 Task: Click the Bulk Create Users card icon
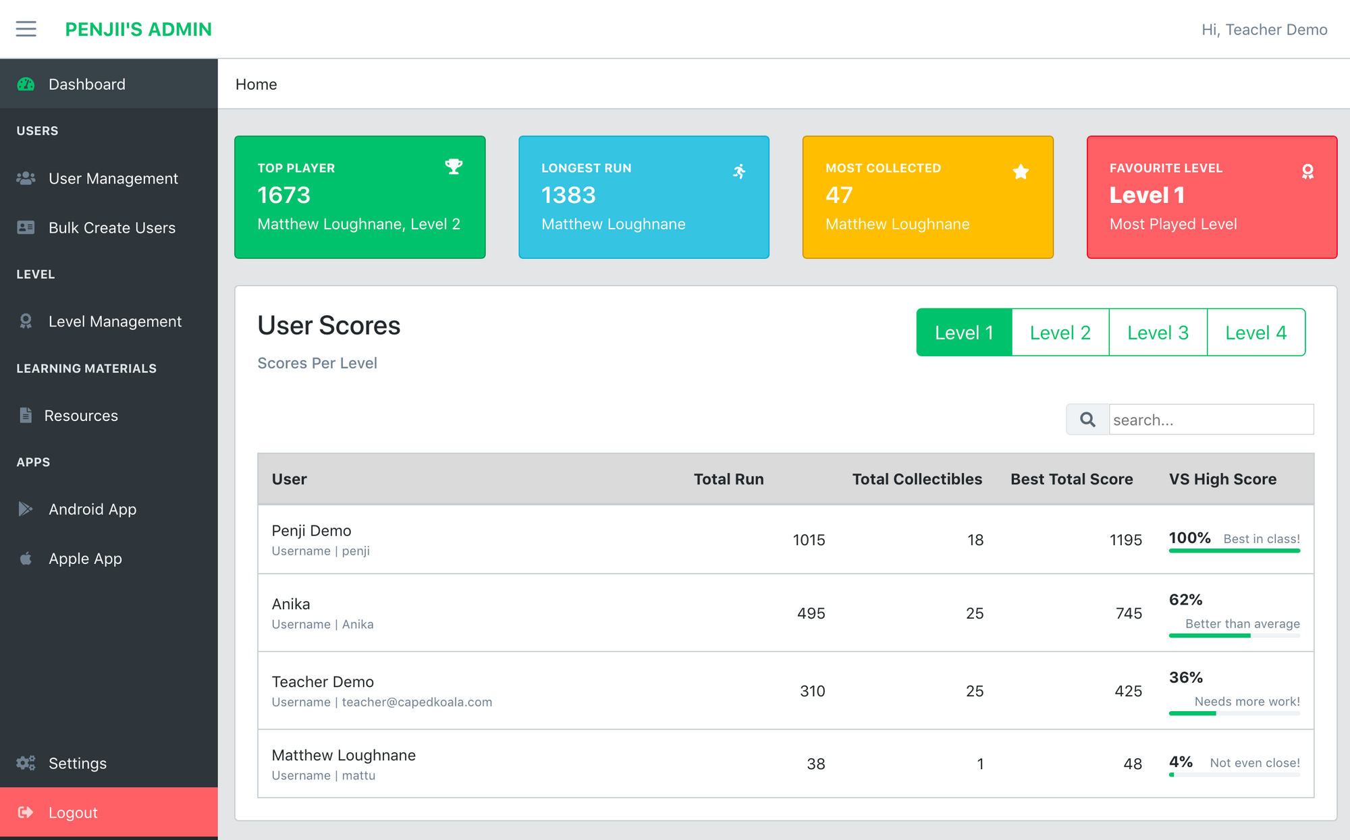(26, 227)
